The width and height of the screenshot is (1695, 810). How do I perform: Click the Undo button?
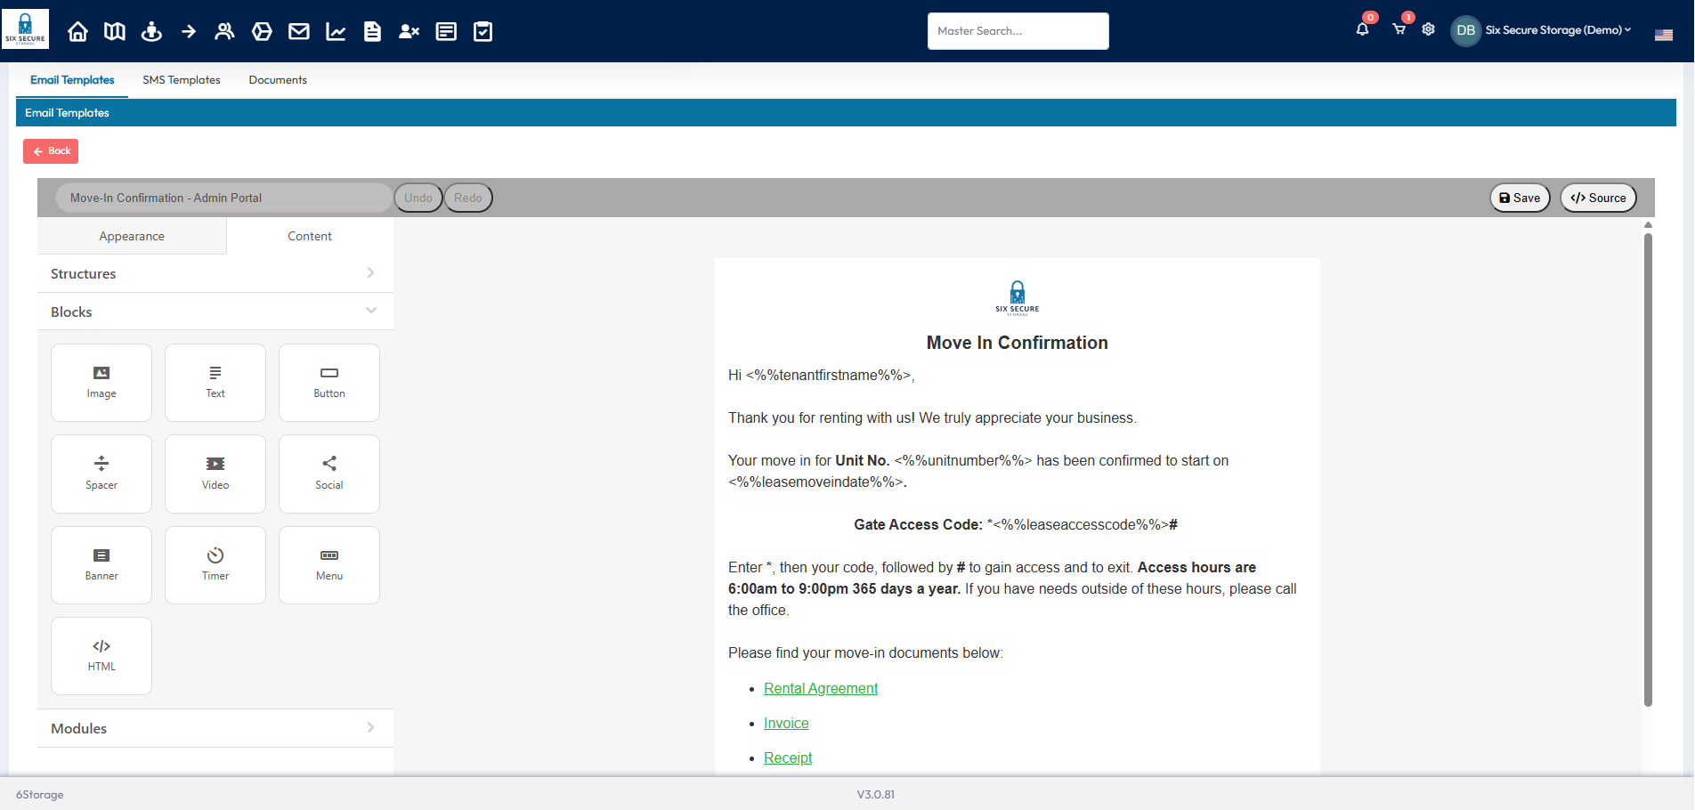tap(418, 198)
